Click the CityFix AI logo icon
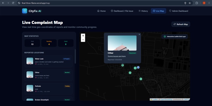This screenshot has height=106, width=212. click(24, 11)
